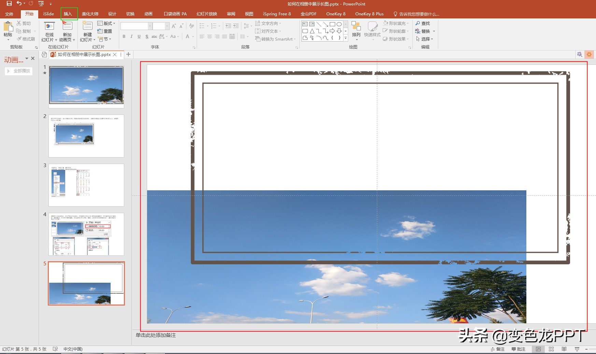Switch to the iSlide tab
Image resolution: width=596 pixels, height=354 pixels.
[48, 14]
